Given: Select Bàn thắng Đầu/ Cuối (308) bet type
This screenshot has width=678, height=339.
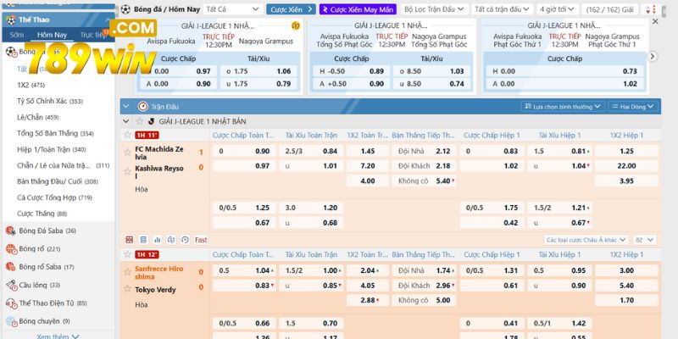Looking at the screenshot, I should pos(58,181).
